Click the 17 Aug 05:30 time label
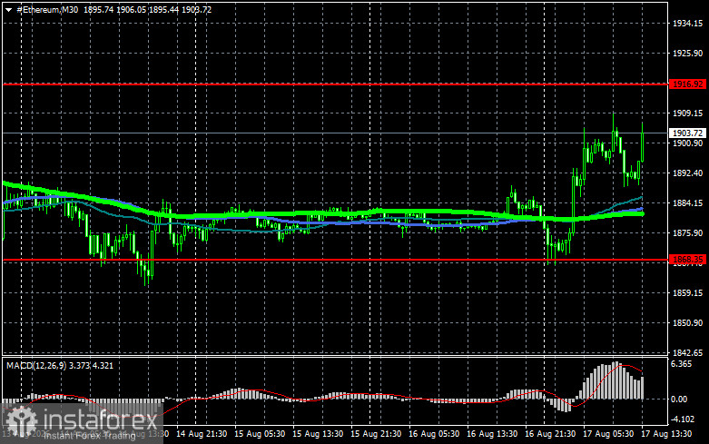Image resolution: width=709 pixels, height=444 pixels. pos(608,434)
